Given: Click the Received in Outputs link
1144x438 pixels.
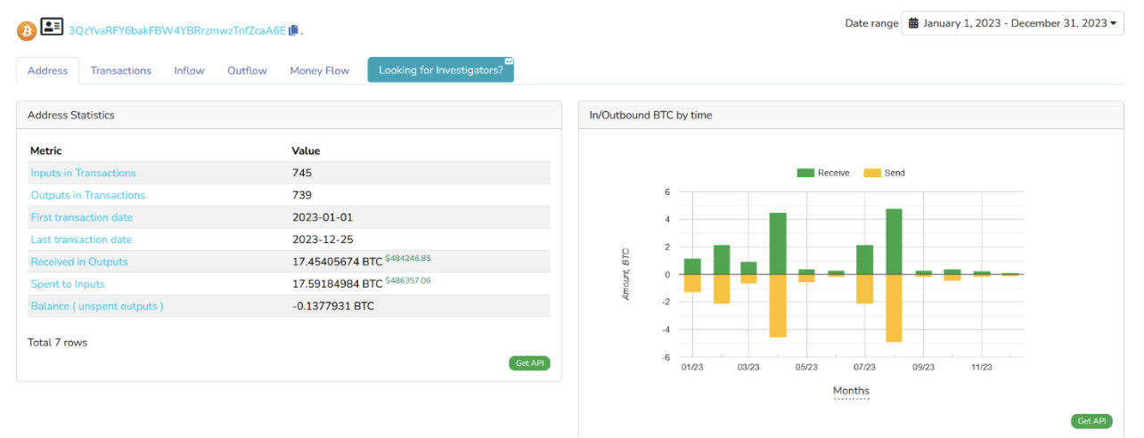Looking at the screenshot, I should [x=78, y=262].
